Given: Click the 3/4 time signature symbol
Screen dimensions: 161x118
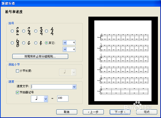Looking at the screenshot, I should click(x=41, y=31).
